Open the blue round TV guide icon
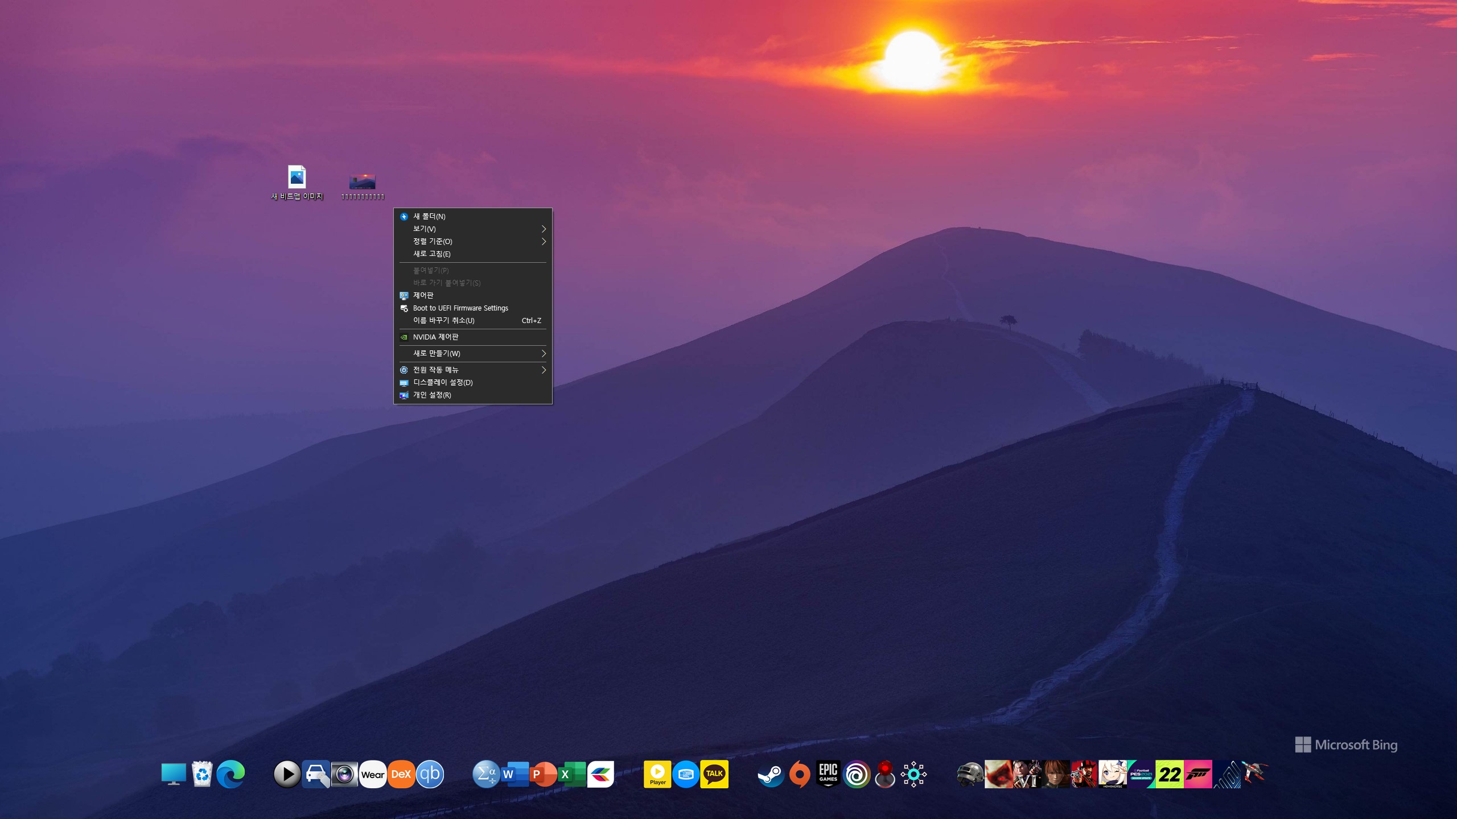This screenshot has height=819, width=1457. (x=686, y=774)
